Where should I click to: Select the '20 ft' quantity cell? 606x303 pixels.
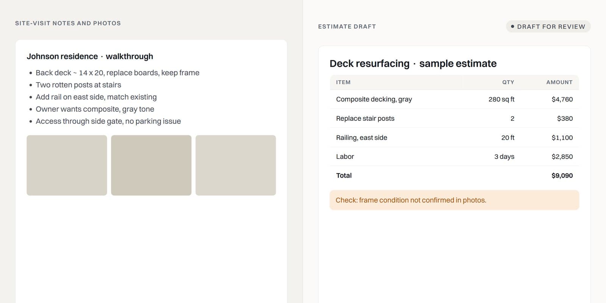click(x=508, y=137)
